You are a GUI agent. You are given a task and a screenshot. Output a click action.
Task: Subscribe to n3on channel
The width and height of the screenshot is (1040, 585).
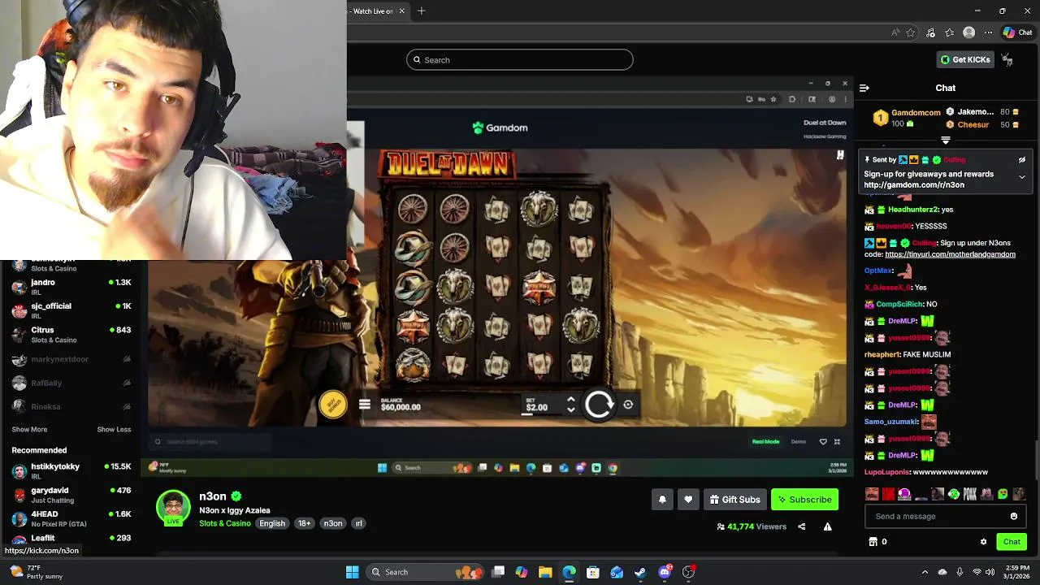804,499
